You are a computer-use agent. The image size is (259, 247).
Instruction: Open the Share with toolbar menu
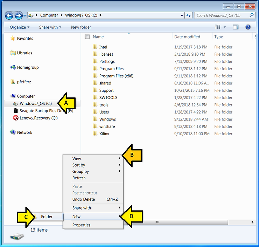click(x=50, y=27)
